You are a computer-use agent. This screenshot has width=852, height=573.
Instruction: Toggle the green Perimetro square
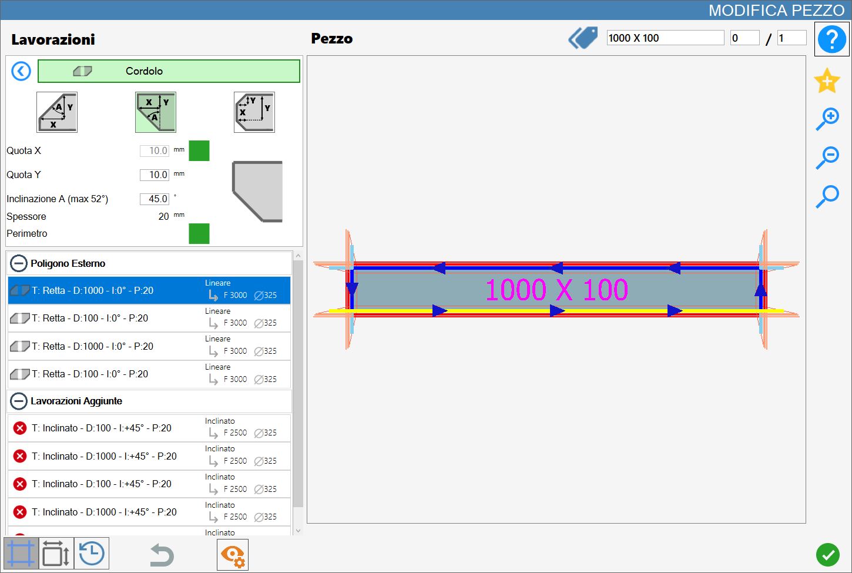(x=199, y=233)
